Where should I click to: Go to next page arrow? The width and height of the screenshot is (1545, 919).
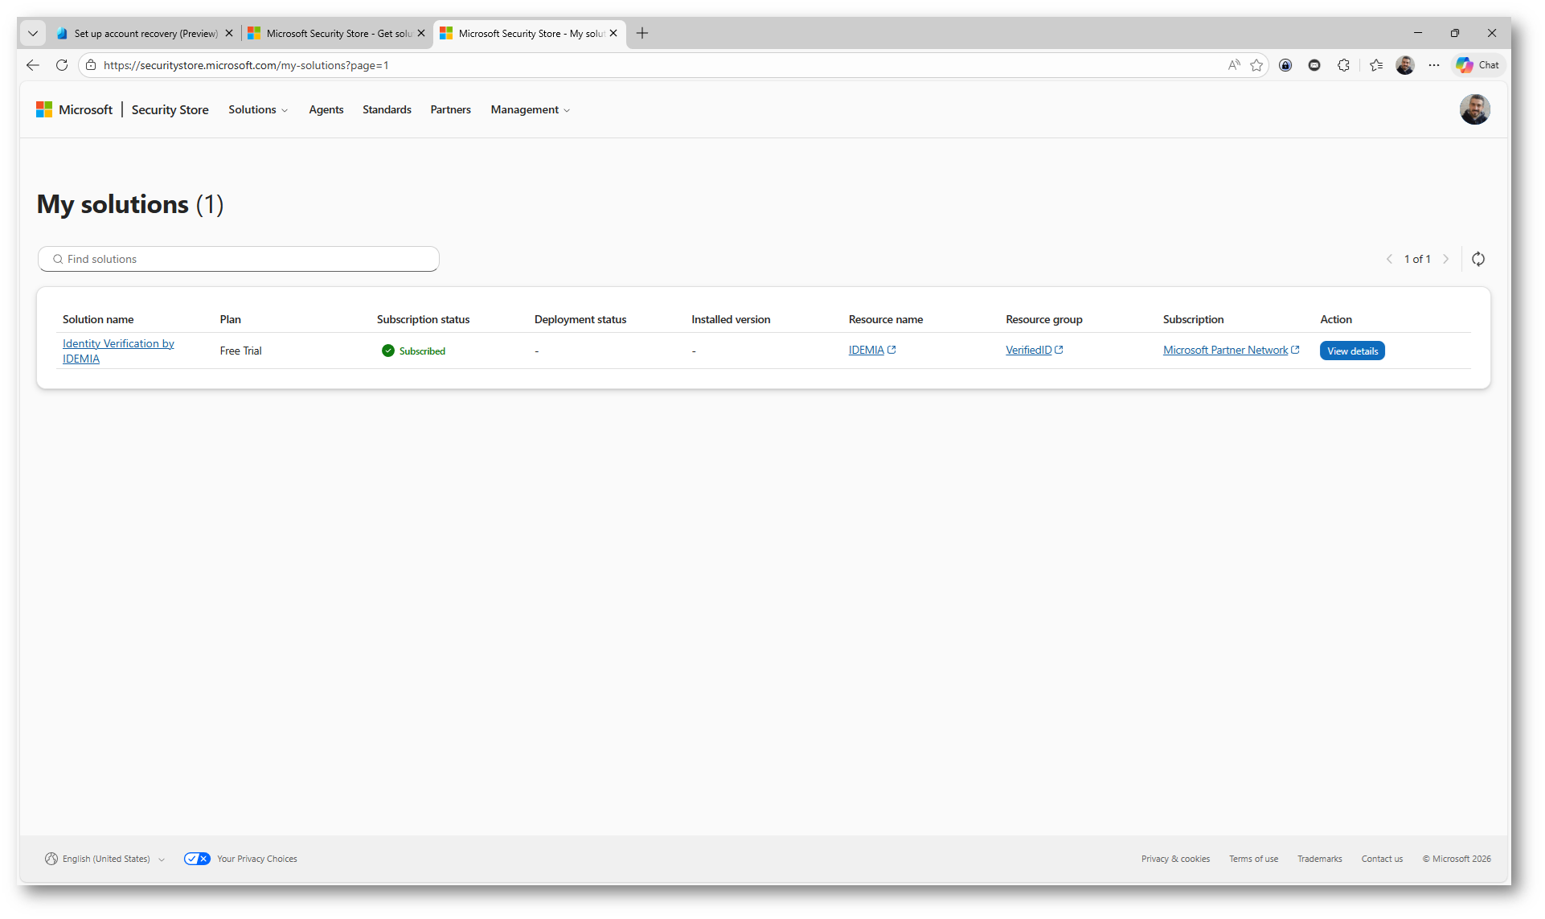coord(1445,259)
